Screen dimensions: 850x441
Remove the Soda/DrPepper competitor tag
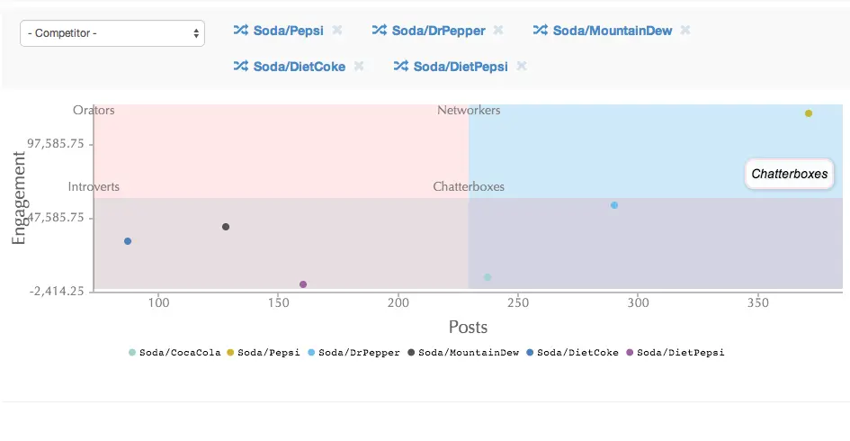point(497,31)
